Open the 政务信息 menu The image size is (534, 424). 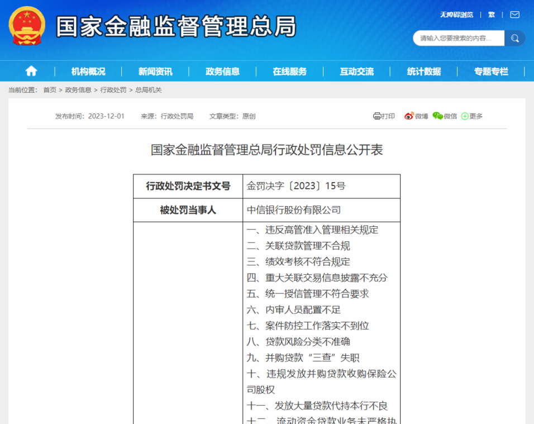[x=222, y=72]
